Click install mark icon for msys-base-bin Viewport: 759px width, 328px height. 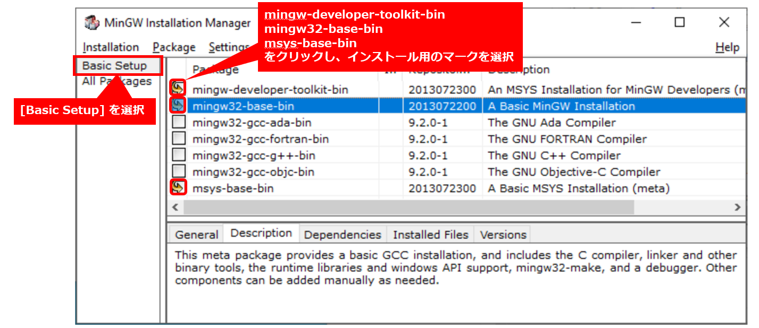[178, 187]
